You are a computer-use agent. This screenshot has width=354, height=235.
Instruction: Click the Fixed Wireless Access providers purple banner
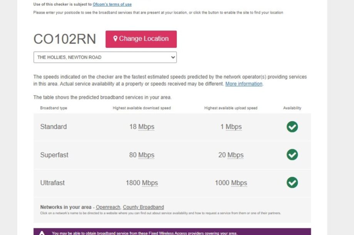click(172, 232)
